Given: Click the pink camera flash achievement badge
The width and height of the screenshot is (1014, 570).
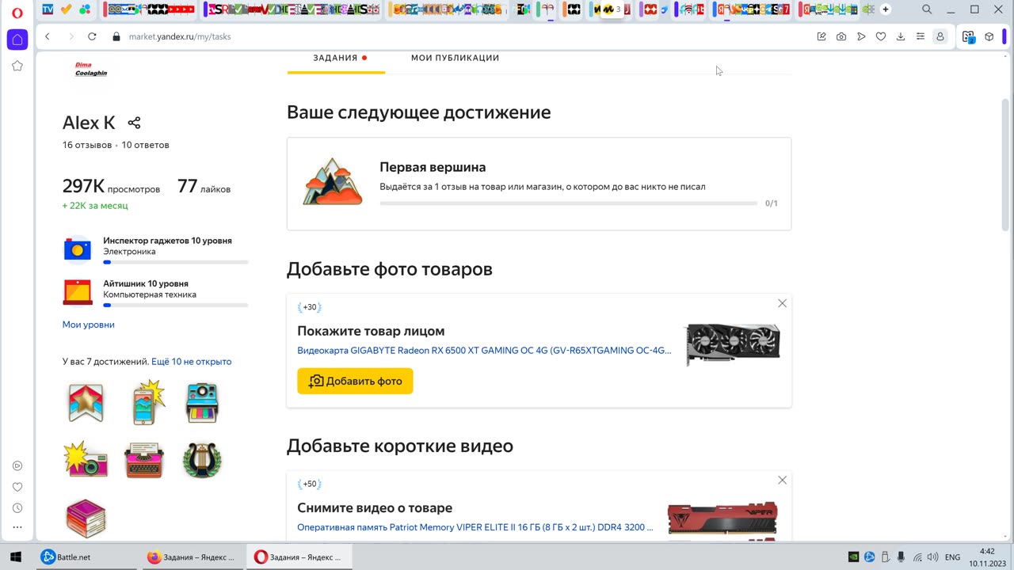Looking at the screenshot, I should (x=86, y=459).
